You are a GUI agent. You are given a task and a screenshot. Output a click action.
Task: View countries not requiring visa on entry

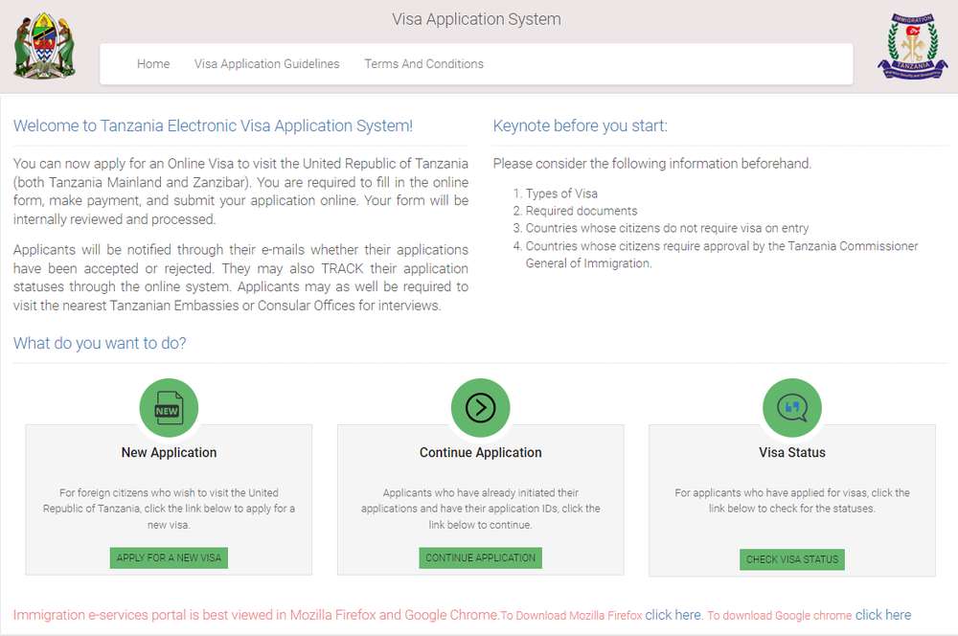pos(667,228)
